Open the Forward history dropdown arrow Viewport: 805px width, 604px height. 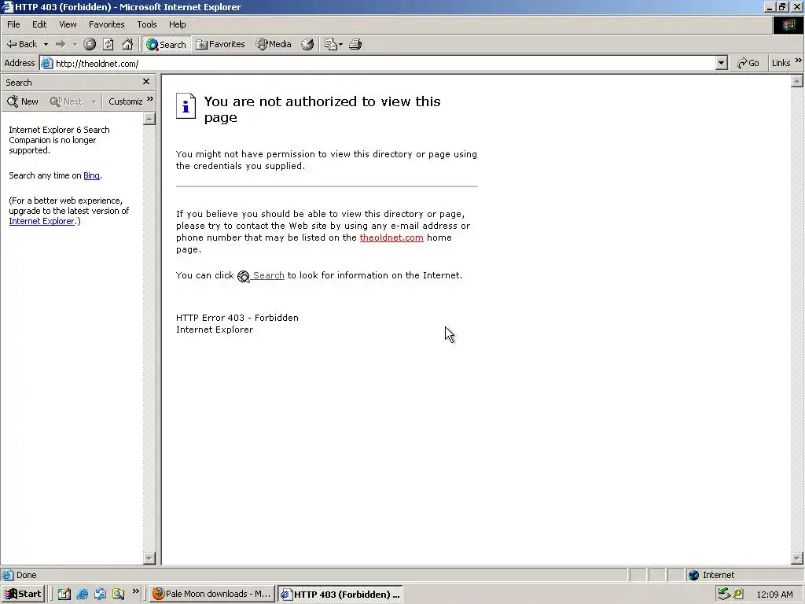pyautogui.click(x=75, y=44)
